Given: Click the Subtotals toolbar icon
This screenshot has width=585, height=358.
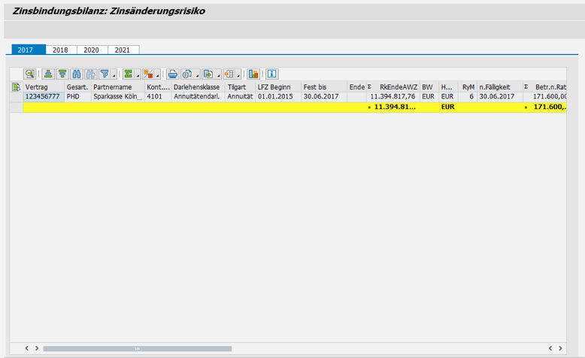Looking at the screenshot, I should pos(148,74).
